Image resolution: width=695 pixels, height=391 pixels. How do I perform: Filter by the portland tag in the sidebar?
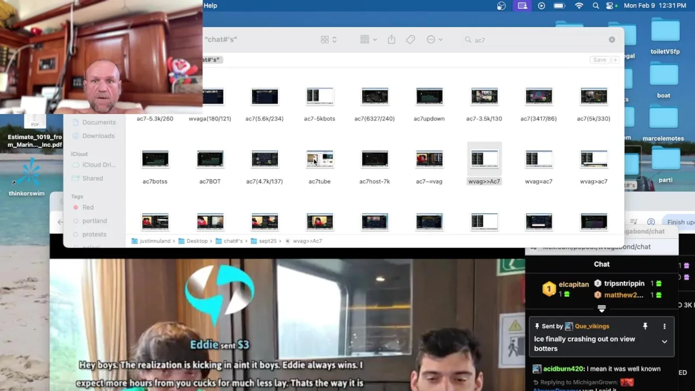click(x=90, y=221)
